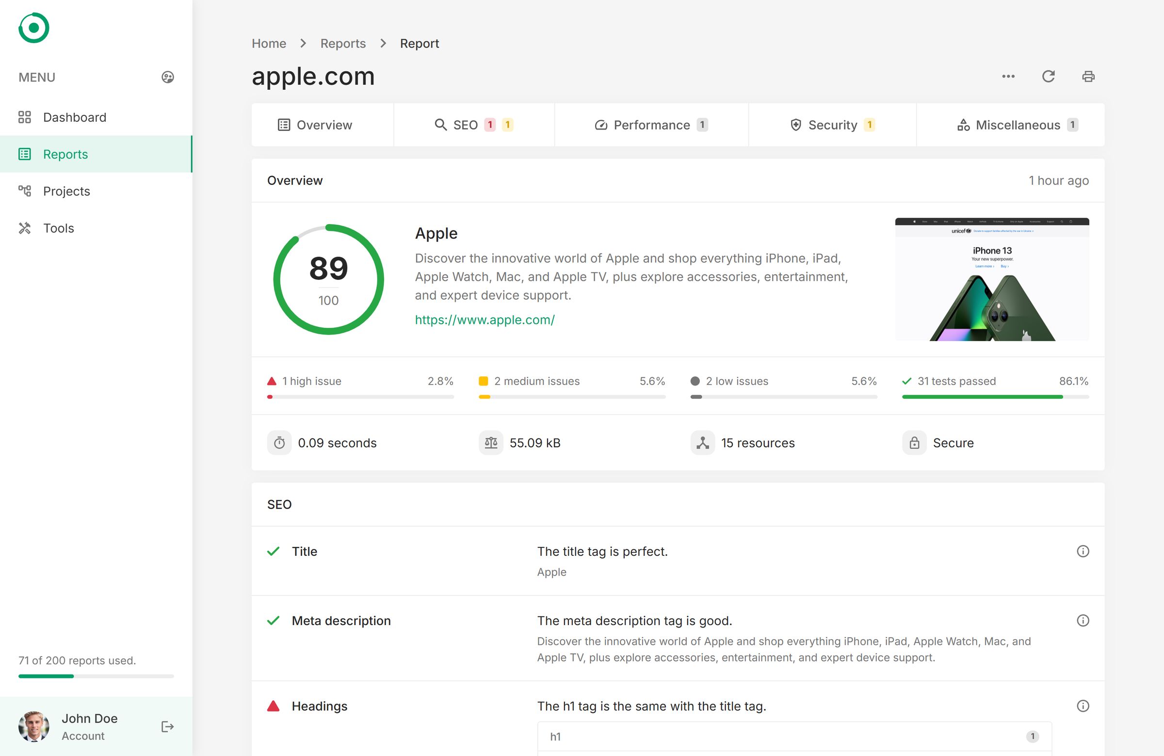Open the https://www.apple.com/ link
Screen dimensions: 1164x756
tap(485, 320)
